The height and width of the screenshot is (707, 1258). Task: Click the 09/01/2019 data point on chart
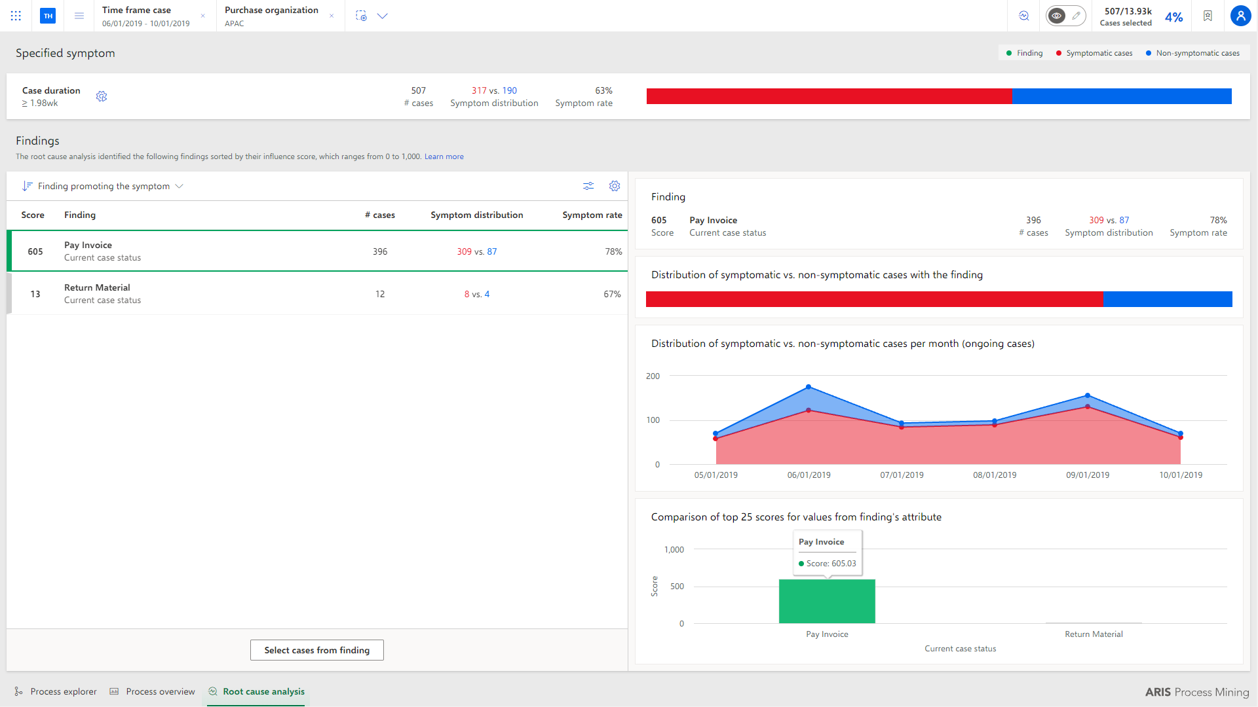pyautogui.click(x=1088, y=395)
